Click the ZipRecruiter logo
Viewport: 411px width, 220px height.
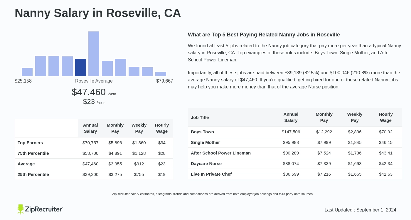click(x=40, y=209)
